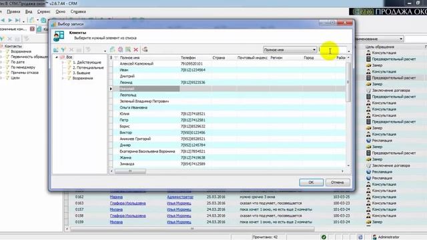Open the navigation history dropdown arrow
This screenshot has height=240, width=427.
[x=24, y=21]
